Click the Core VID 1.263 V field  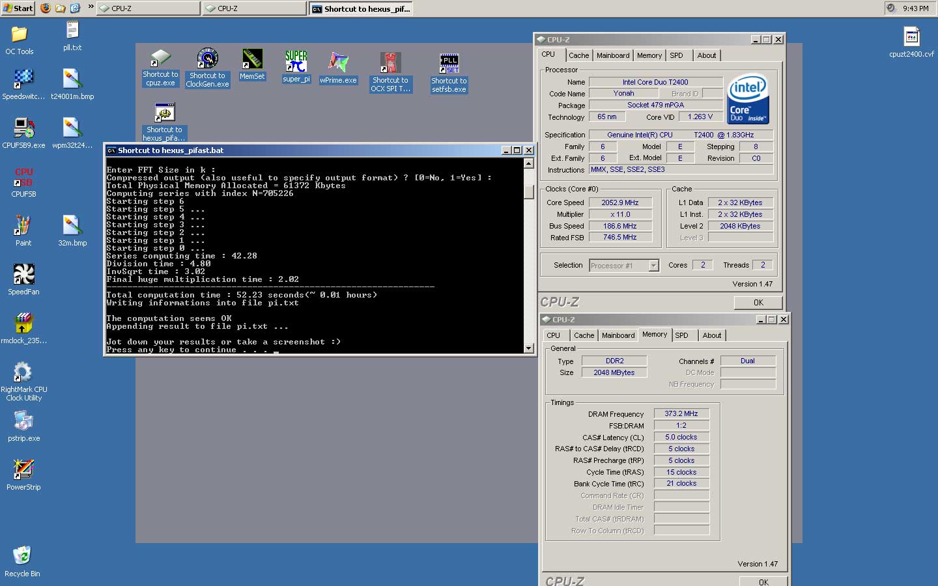coord(701,117)
